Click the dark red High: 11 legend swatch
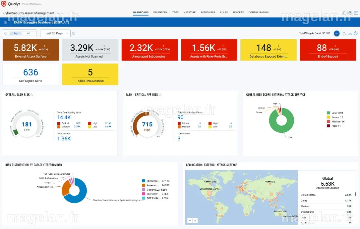 point(328,126)
